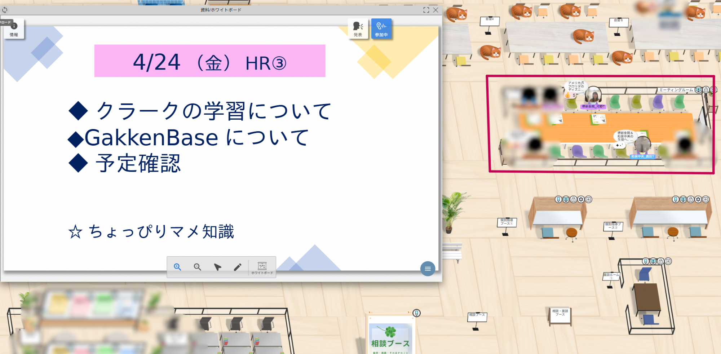721x354 pixels.
Task: Open settings gear of 個別指導ブース① booth
Action: 581,199
